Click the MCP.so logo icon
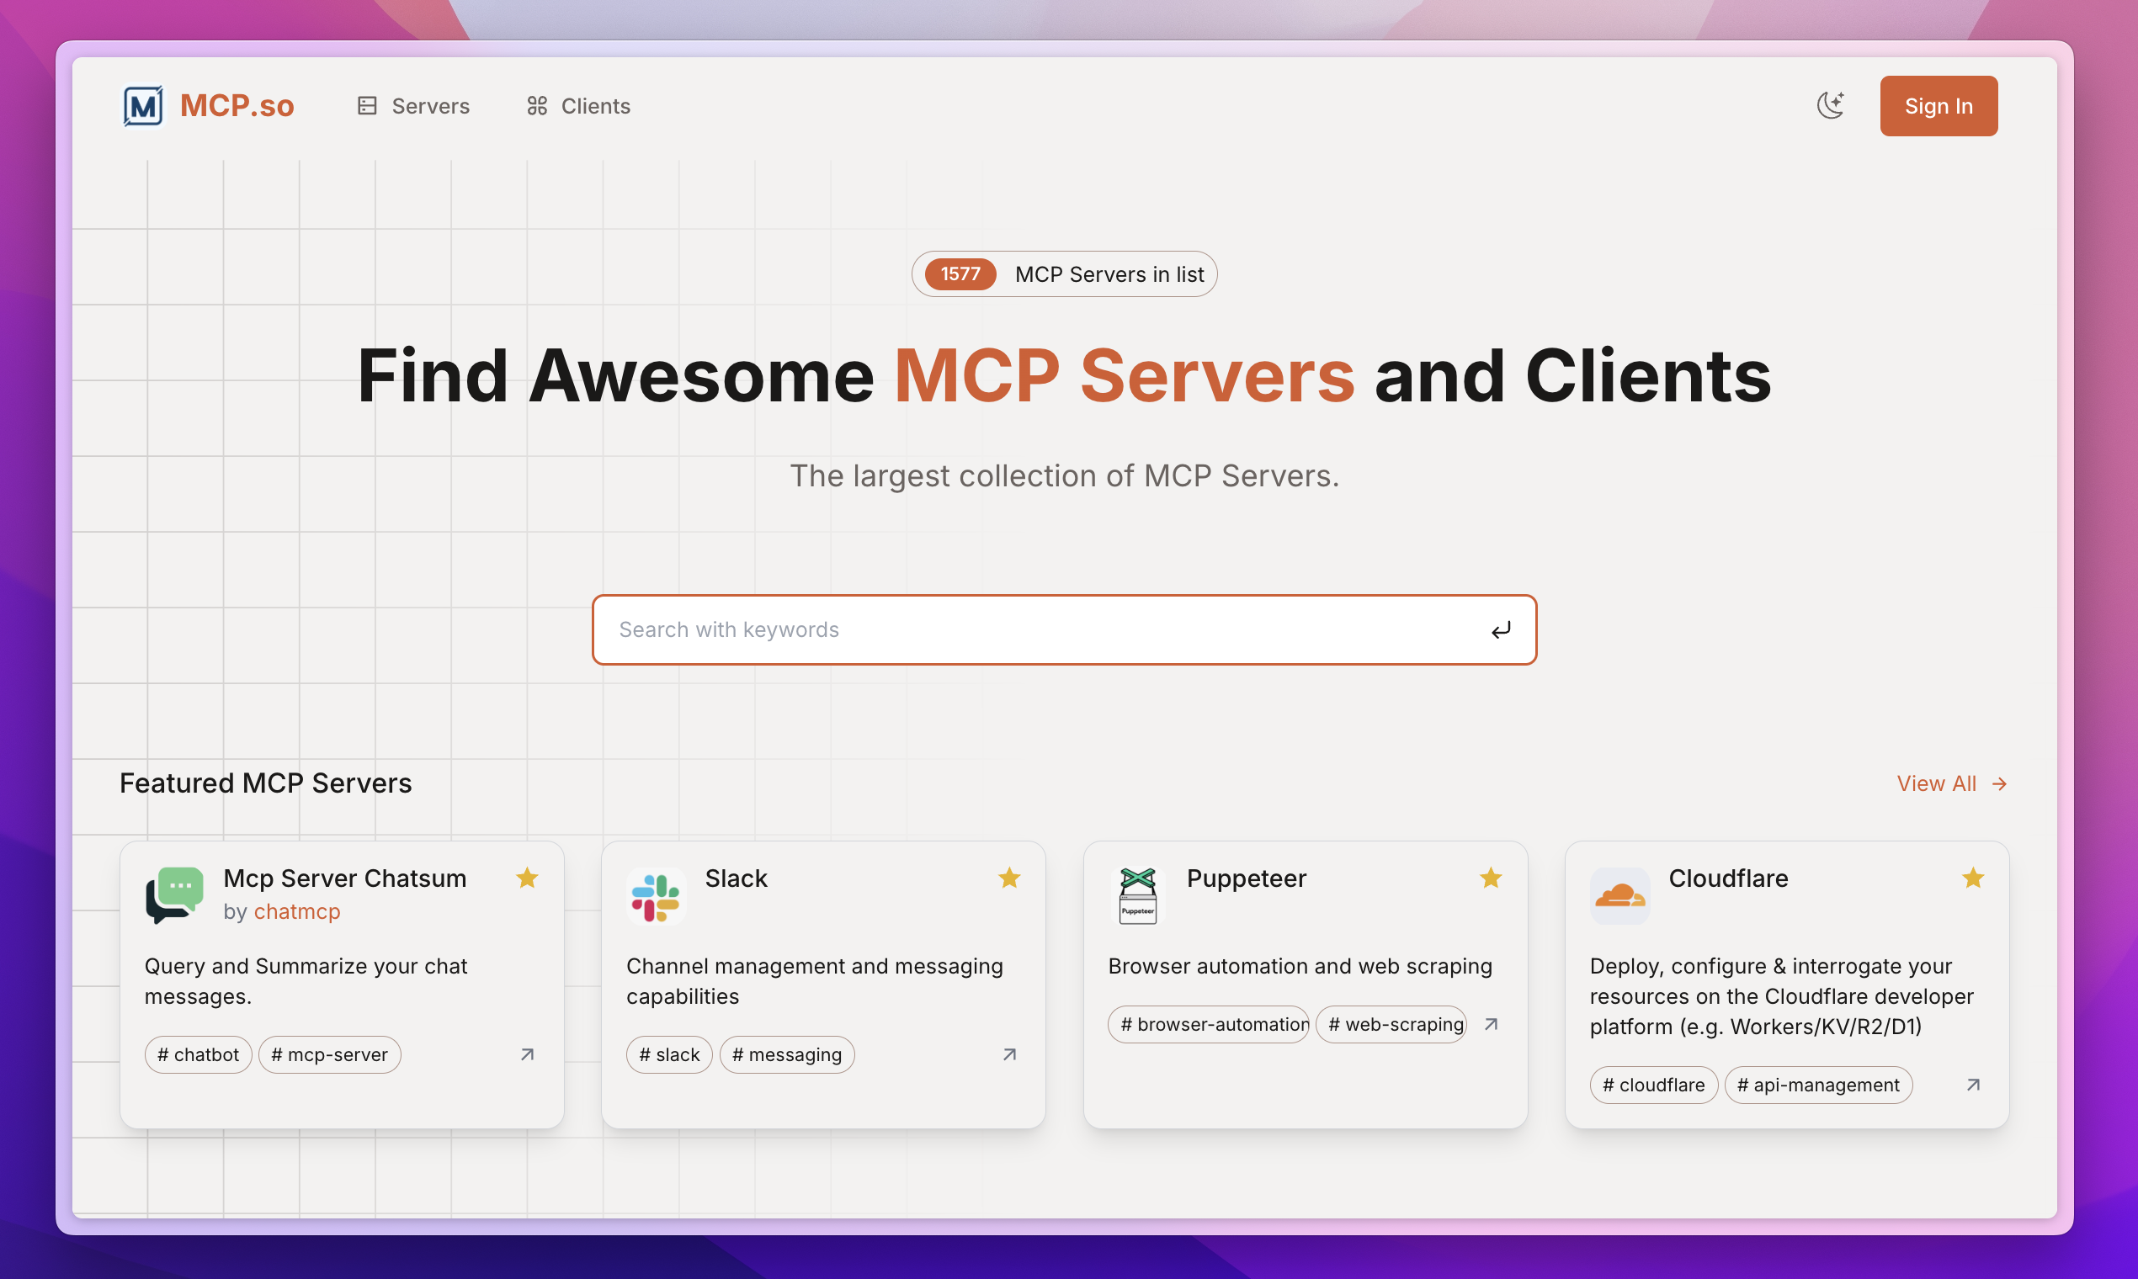Image resolution: width=2138 pixels, height=1279 pixels. click(143, 106)
